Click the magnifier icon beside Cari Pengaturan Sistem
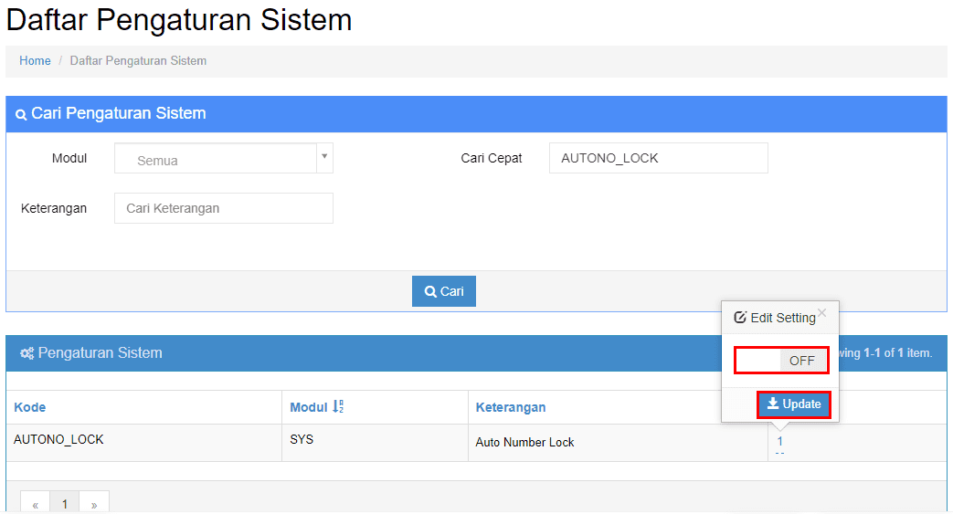 coord(21,115)
